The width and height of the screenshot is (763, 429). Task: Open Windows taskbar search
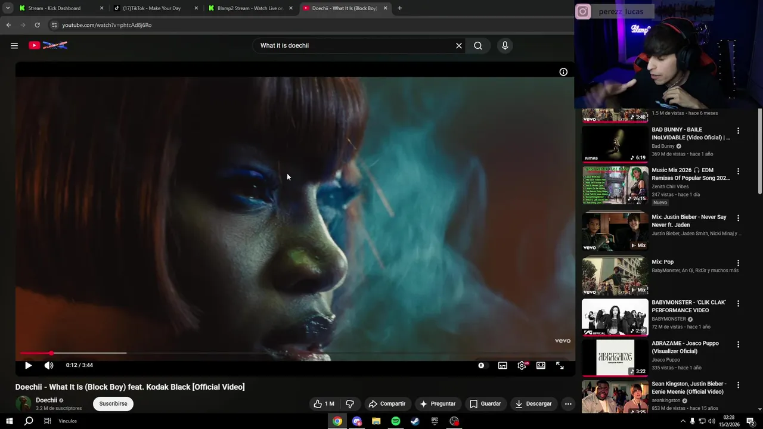click(29, 421)
